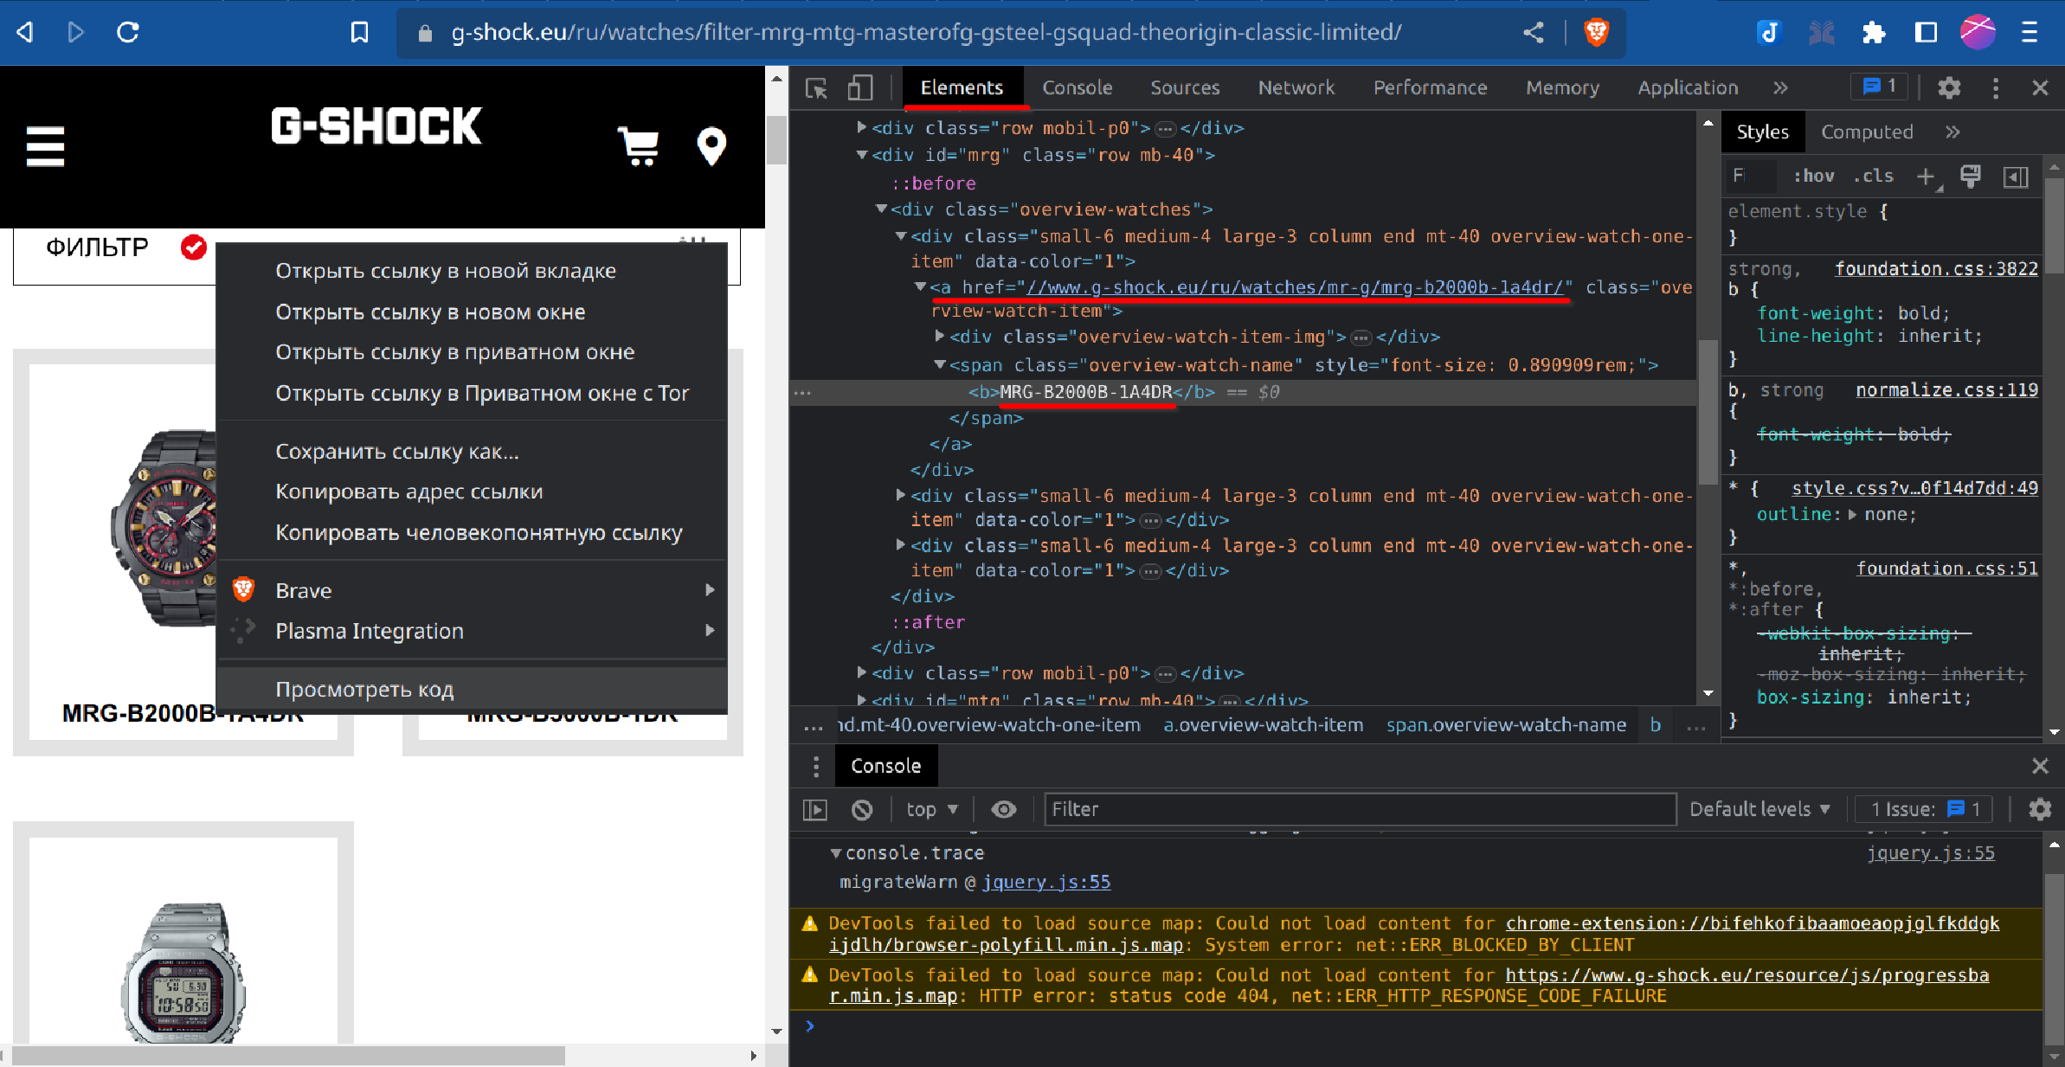Toggle computed styles sidebar pane
Viewport: 2065px width, 1067px height.
(x=2016, y=177)
